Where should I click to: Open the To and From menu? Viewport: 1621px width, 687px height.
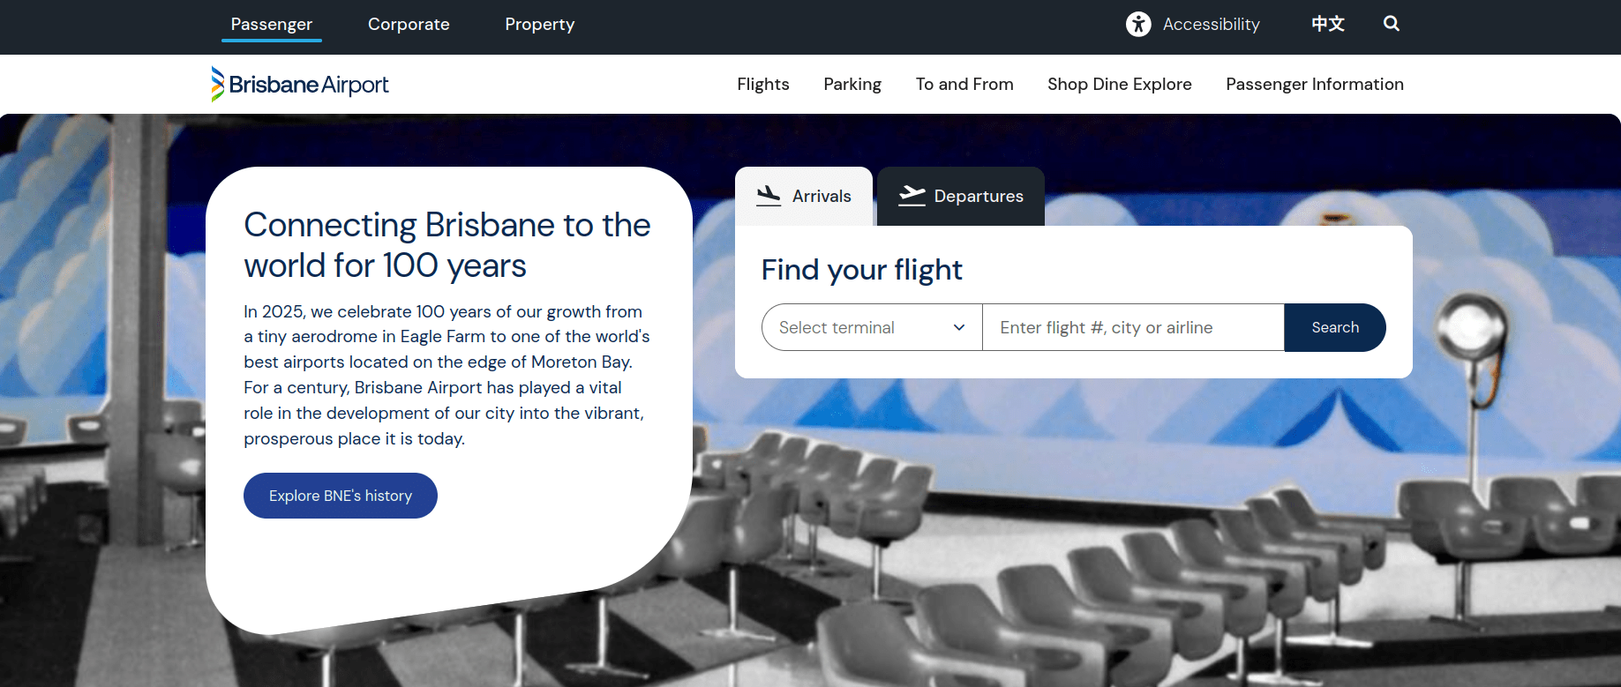(964, 84)
